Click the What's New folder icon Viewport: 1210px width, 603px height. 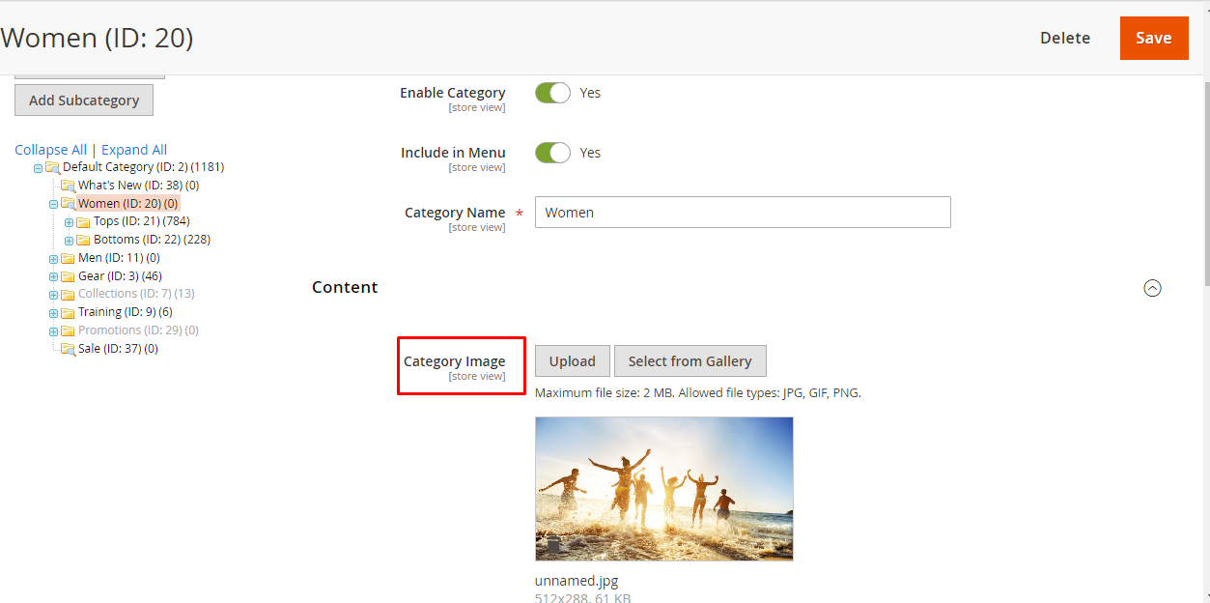pos(68,186)
